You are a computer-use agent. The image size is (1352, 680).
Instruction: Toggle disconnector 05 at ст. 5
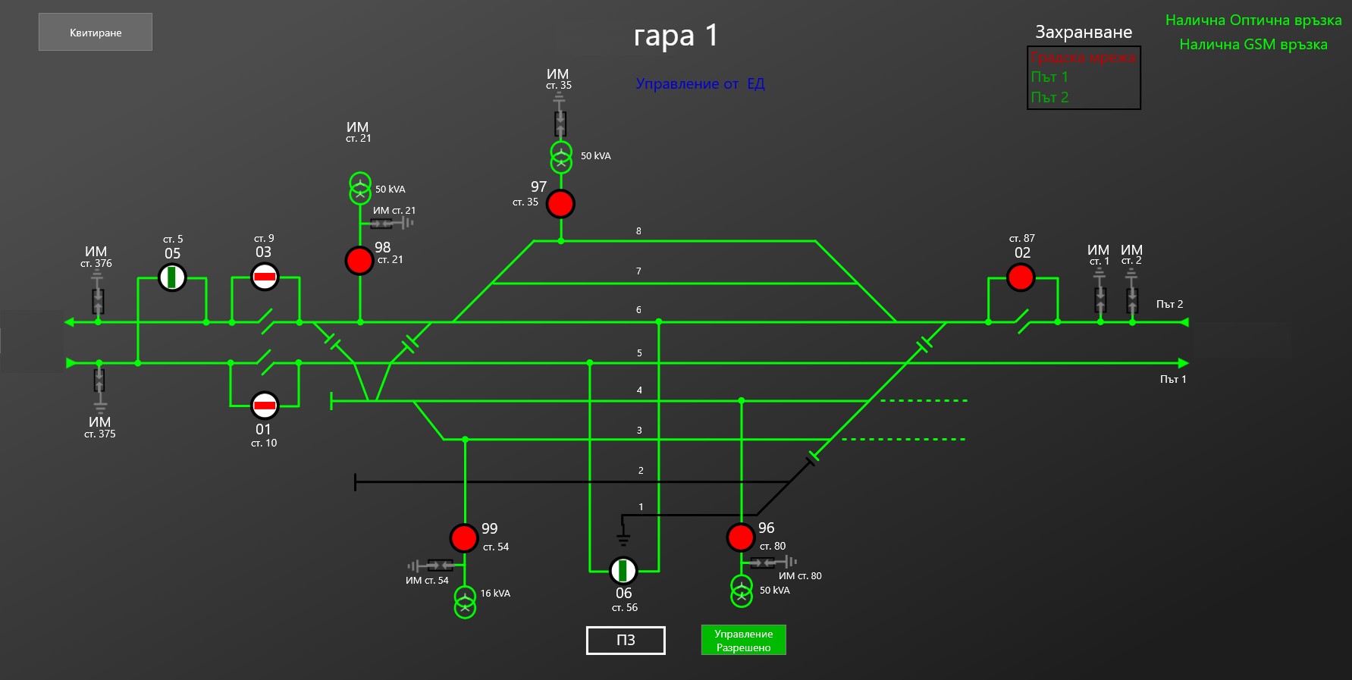click(172, 277)
